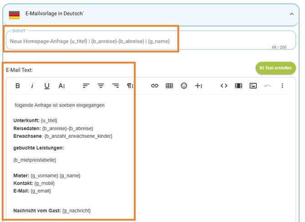305x222 pixels.
Task: Align text to the right
Action: pos(116,86)
